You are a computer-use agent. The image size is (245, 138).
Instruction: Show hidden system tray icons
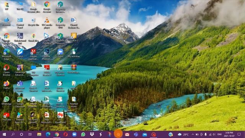tap(193, 135)
